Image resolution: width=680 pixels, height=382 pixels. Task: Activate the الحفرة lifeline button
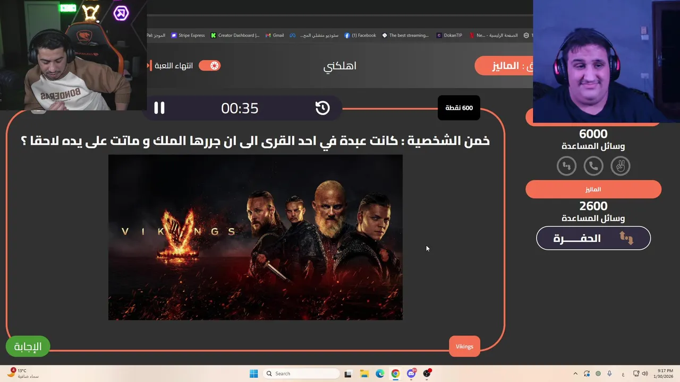pos(593,238)
